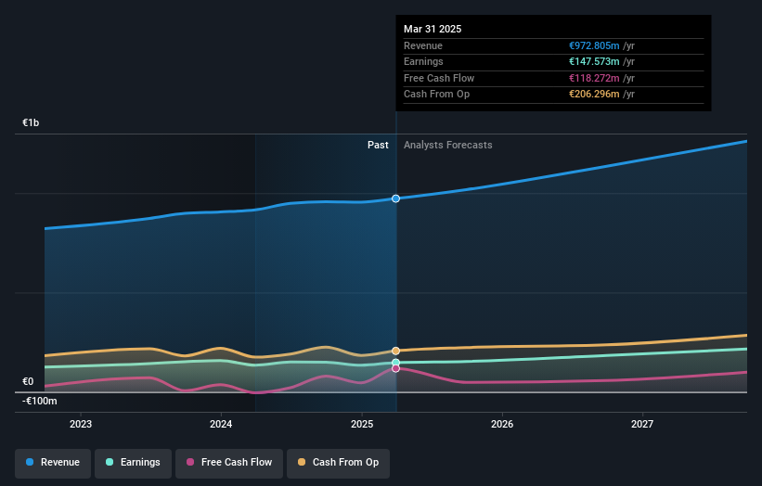
Task: Click the -€100m y-axis label
Action: click(x=40, y=401)
